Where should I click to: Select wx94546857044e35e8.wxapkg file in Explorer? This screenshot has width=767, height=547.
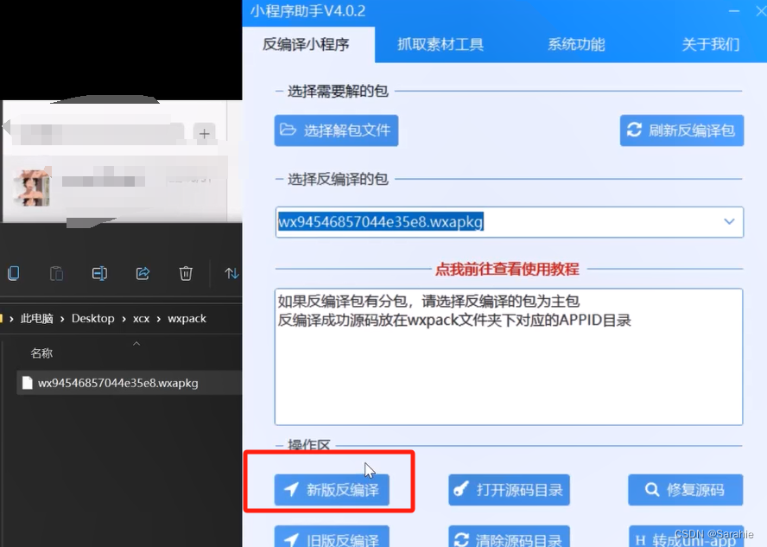pos(130,383)
